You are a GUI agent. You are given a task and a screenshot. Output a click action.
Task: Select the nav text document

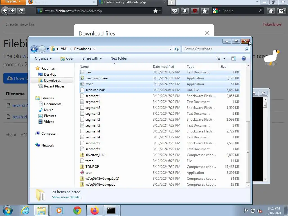[159, 72]
